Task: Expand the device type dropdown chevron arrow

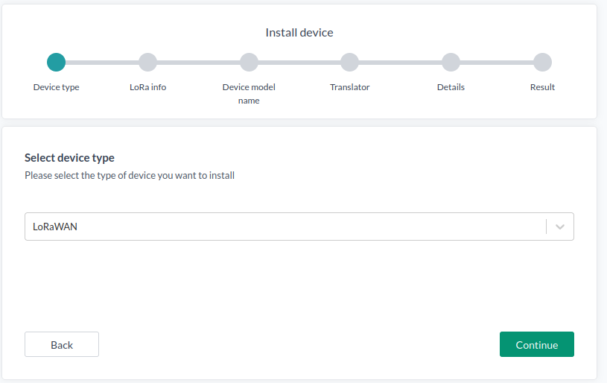Action: click(x=560, y=227)
